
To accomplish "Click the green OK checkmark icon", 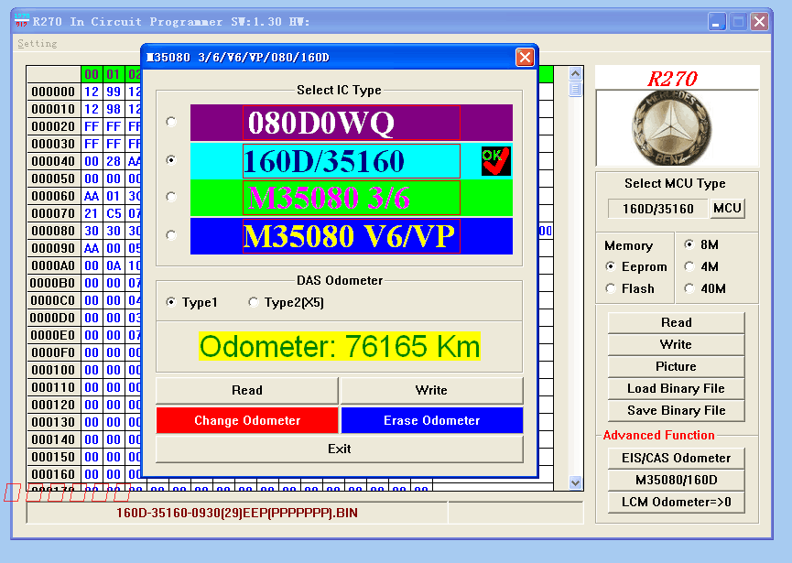I will [495, 161].
